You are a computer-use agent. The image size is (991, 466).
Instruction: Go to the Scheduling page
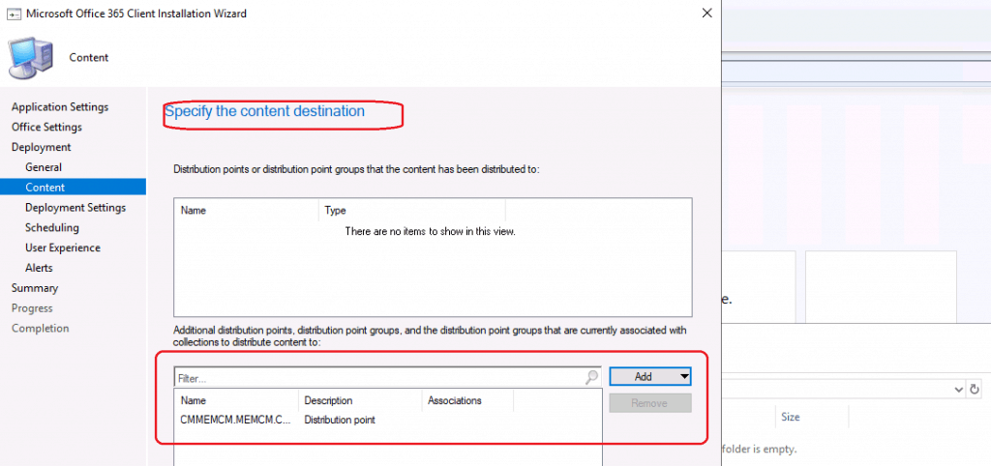52,228
